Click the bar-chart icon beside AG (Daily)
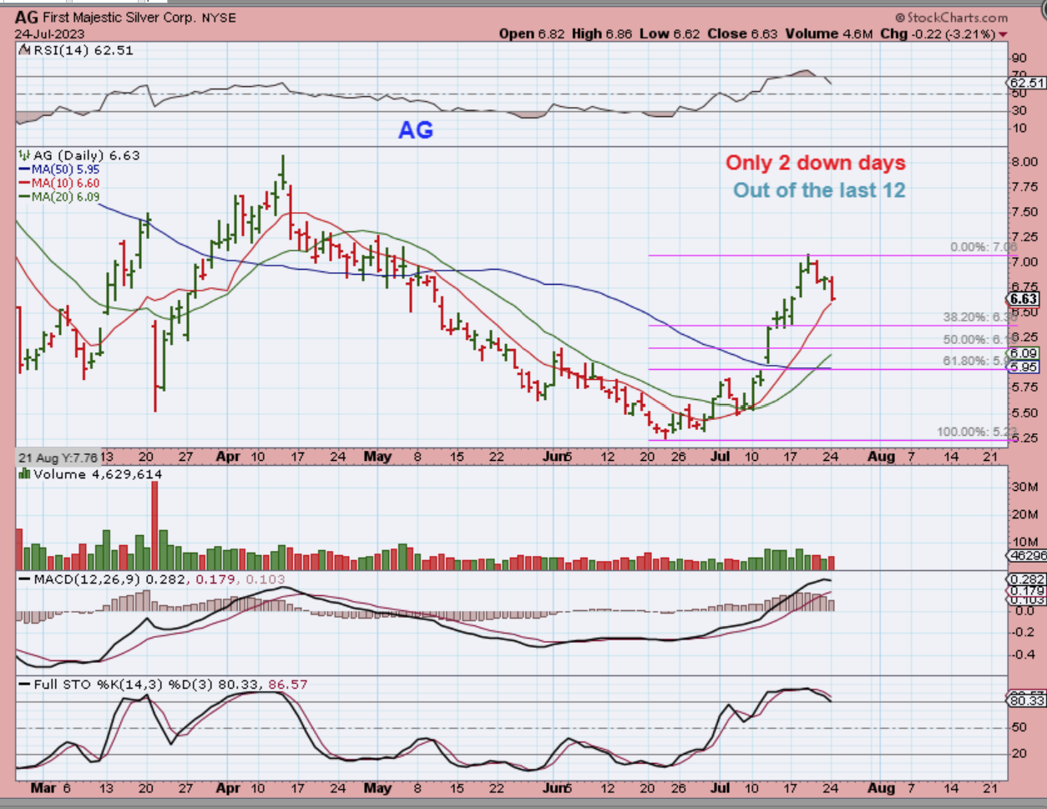 (x=24, y=155)
